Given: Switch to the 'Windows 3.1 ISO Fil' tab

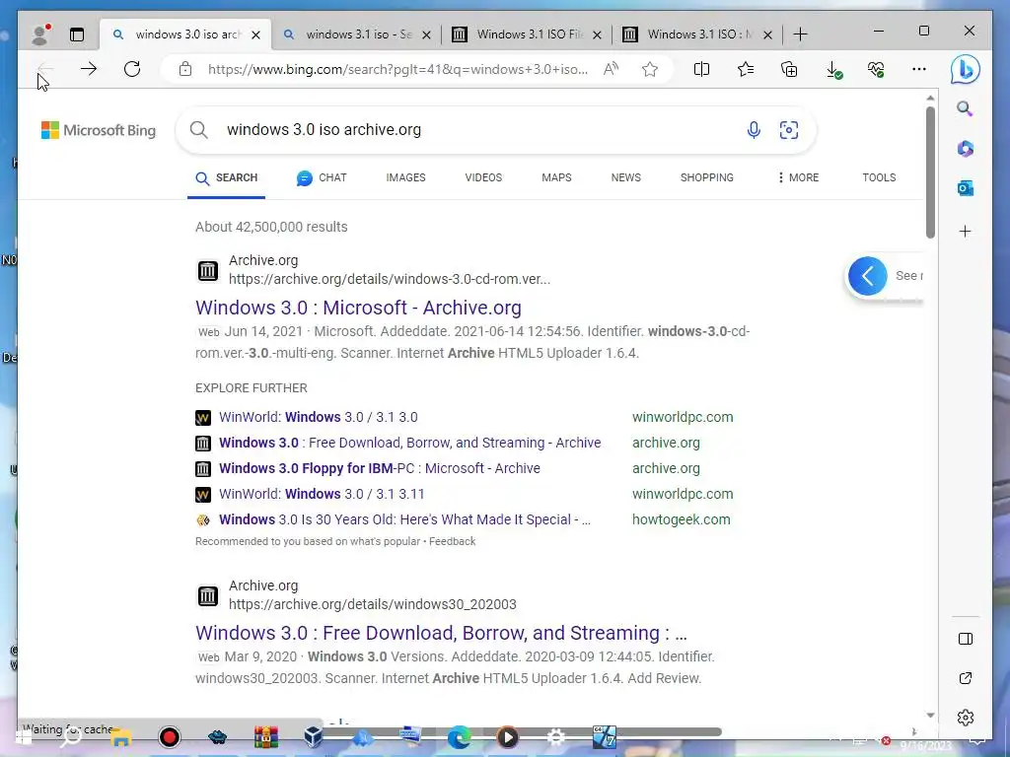Looking at the screenshot, I should (528, 34).
